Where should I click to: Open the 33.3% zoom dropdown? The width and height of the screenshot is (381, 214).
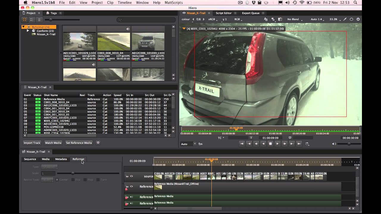click(335, 19)
